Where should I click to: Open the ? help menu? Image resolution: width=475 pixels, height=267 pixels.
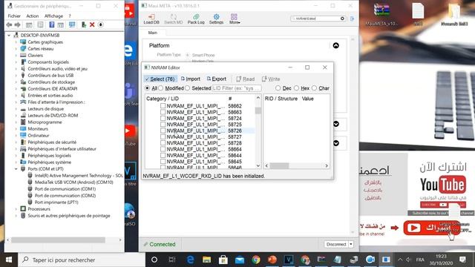point(70,16)
